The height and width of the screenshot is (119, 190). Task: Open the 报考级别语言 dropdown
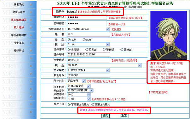[89, 29]
